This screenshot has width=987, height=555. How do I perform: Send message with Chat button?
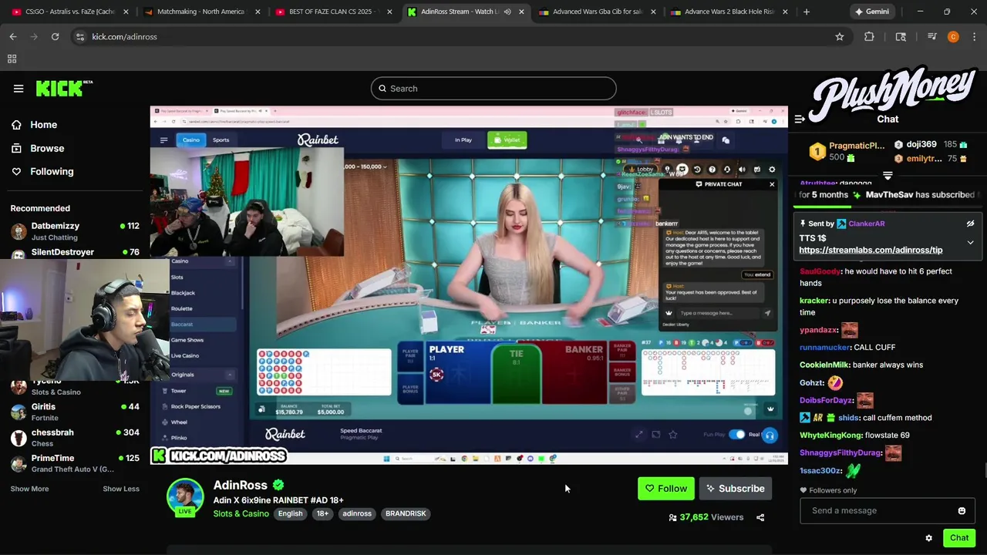[x=959, y=538]
